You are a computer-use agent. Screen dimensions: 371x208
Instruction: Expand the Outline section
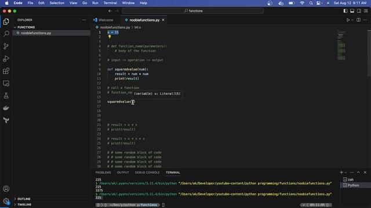coord(24,199)
